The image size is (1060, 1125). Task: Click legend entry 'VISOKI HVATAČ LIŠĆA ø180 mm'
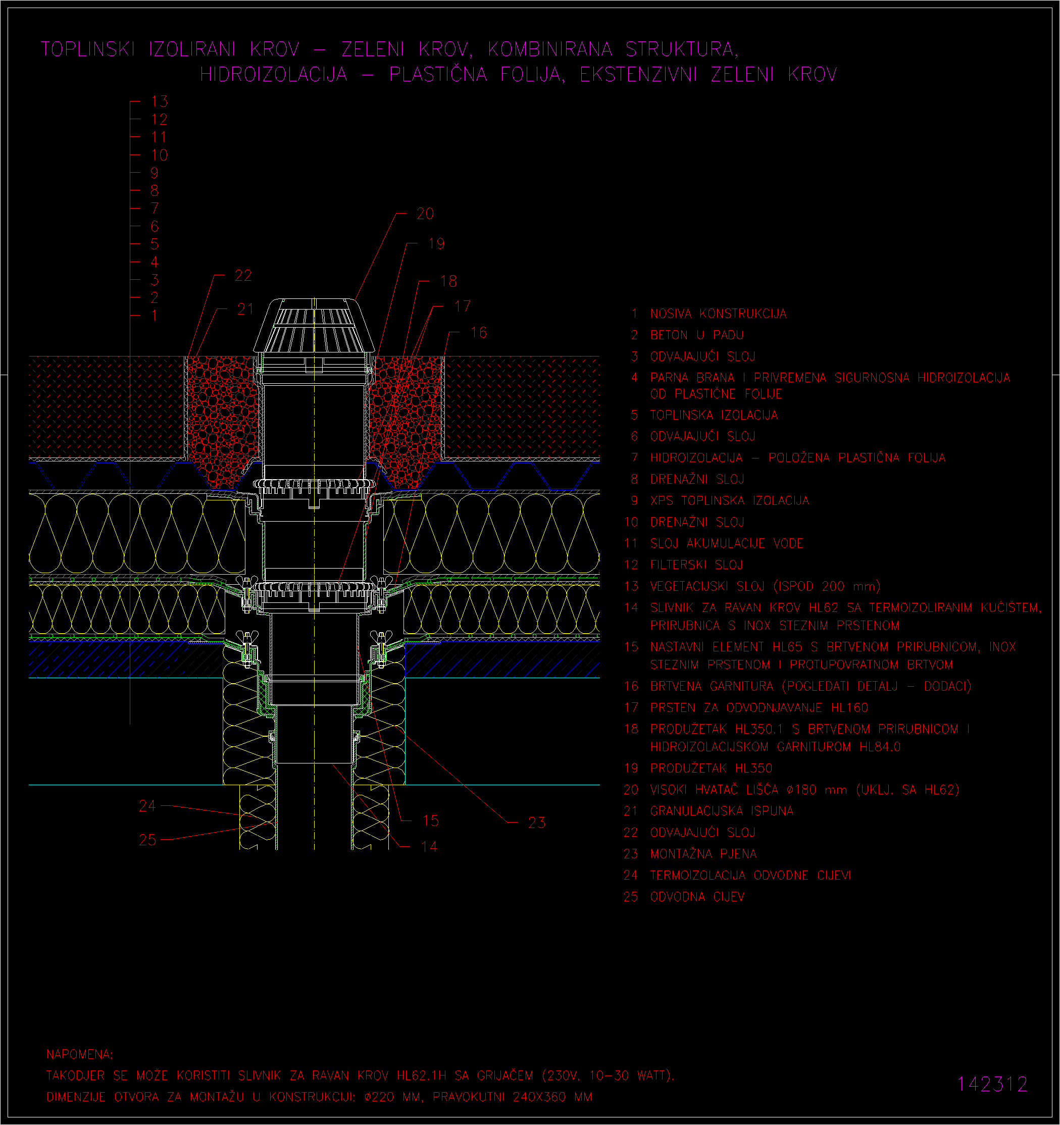tap(748, 790)
